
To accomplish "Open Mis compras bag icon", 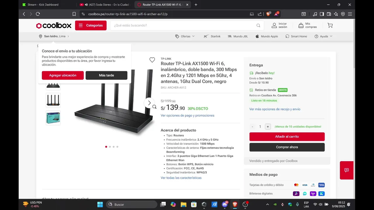I will tap(301, 25).
